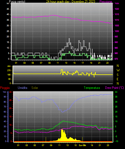
Task: Click the E wind direction letter
Action: click(x=117, y=79)
